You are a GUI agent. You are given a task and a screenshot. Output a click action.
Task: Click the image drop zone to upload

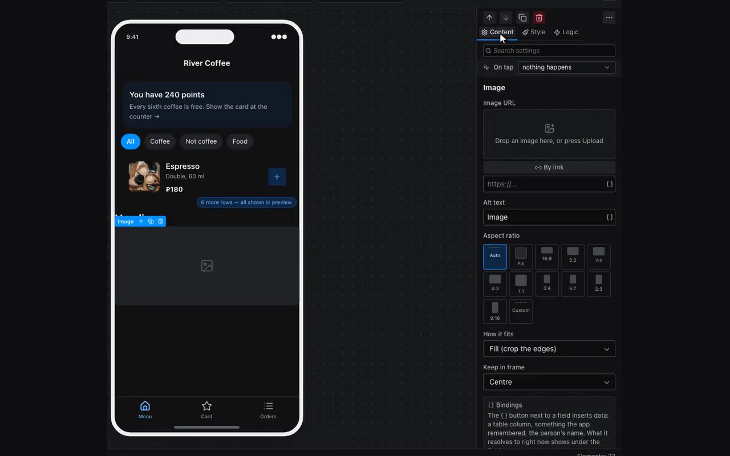549,134
